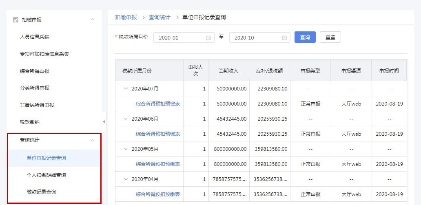
Task: Click 扣缴申报 breadcrumb link
Action: coord(126,18)
